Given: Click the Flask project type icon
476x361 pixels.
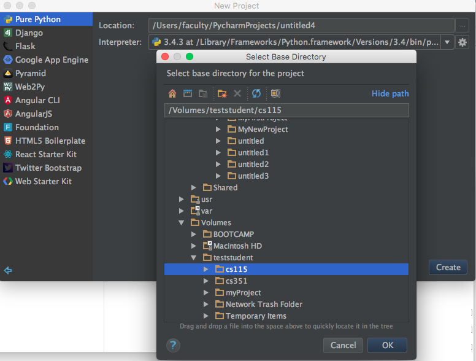Looking at the screenshot, I should pyautogui.click(x=7, y=46).
